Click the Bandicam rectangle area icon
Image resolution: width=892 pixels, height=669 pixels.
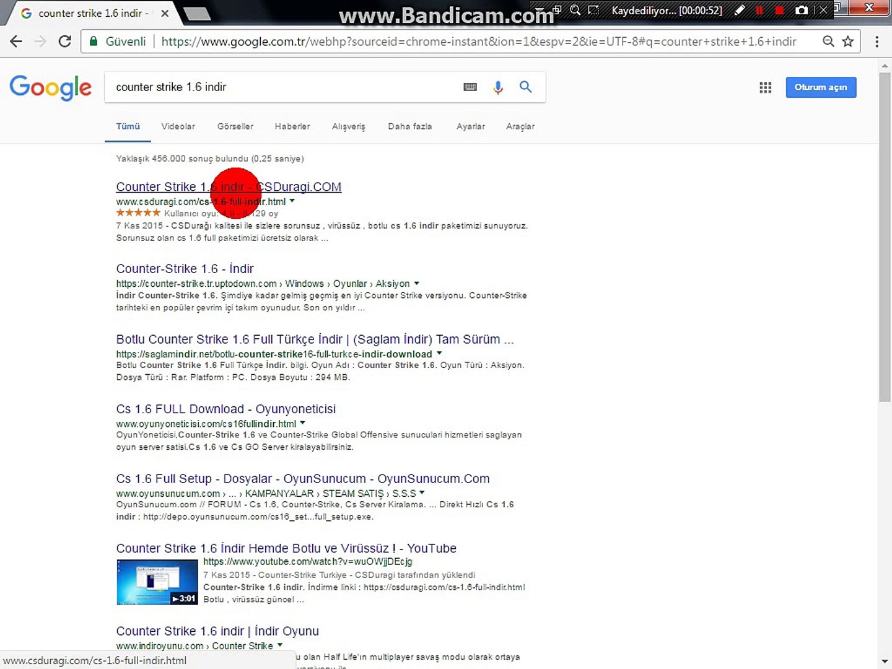click(593, 10)
